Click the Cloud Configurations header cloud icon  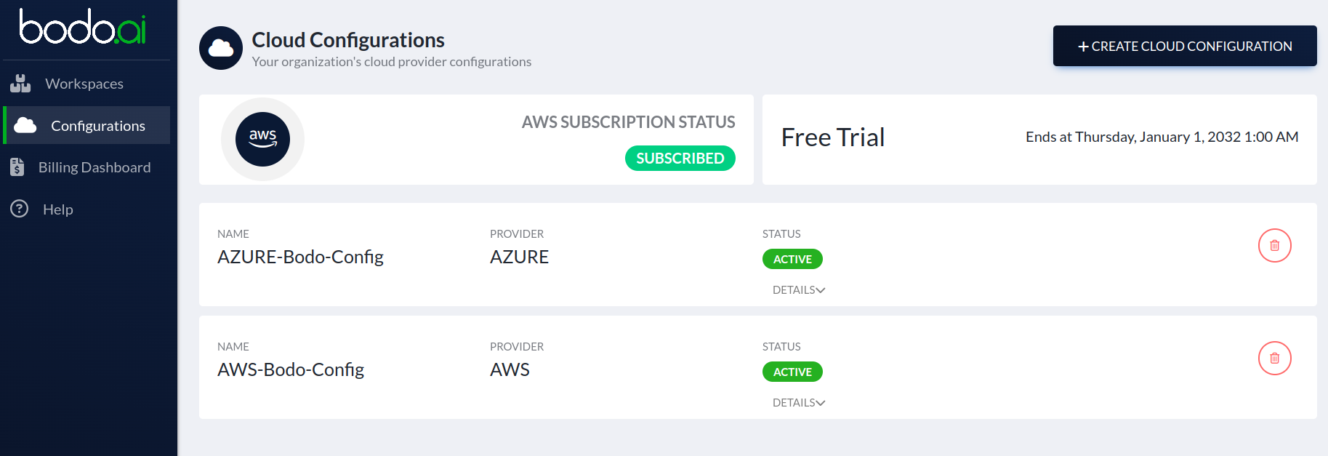pos(220,47)
